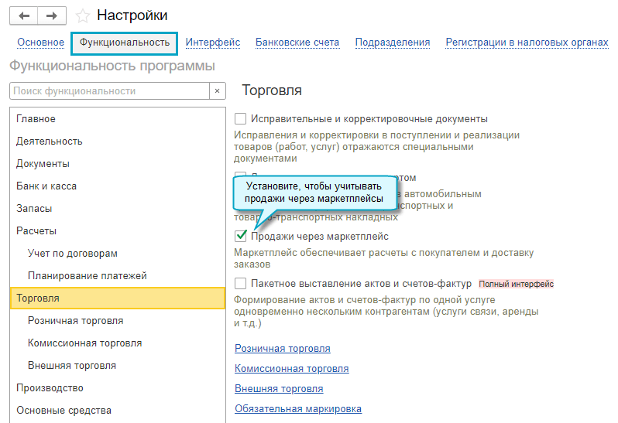Enable Исправительные и корректировочные документы checkbox
This screenshot has width=618, height=423.
tap(240, 118)
